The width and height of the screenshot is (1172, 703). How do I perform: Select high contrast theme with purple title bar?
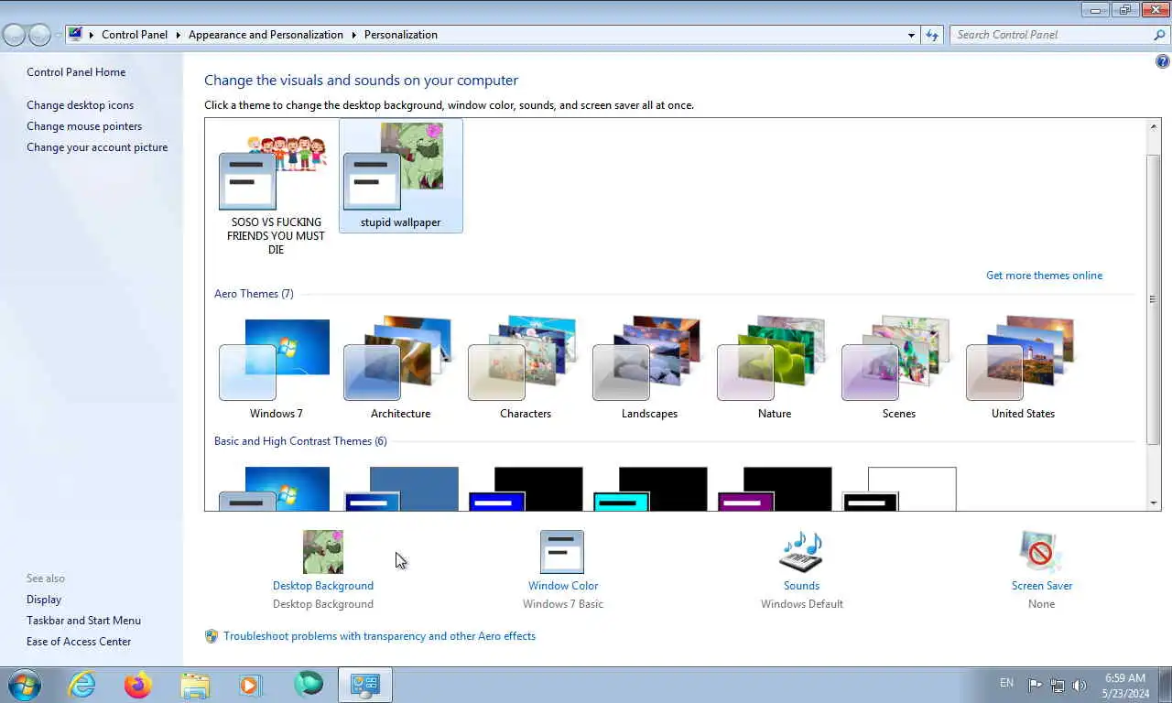(x=774, y=489)
